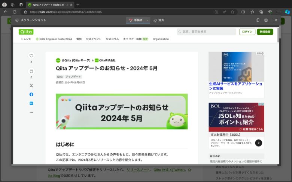Open Qiita Engineer Festa 2024 tab
The height and width of the screenshot is (182, 292).
click(x=54, y=39)
